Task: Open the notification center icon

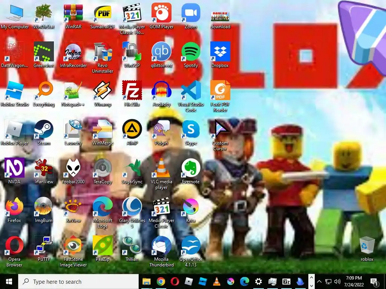Action: click(x=374, y=281)
